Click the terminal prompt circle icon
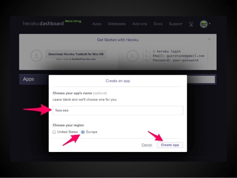 tap(132, 56)
